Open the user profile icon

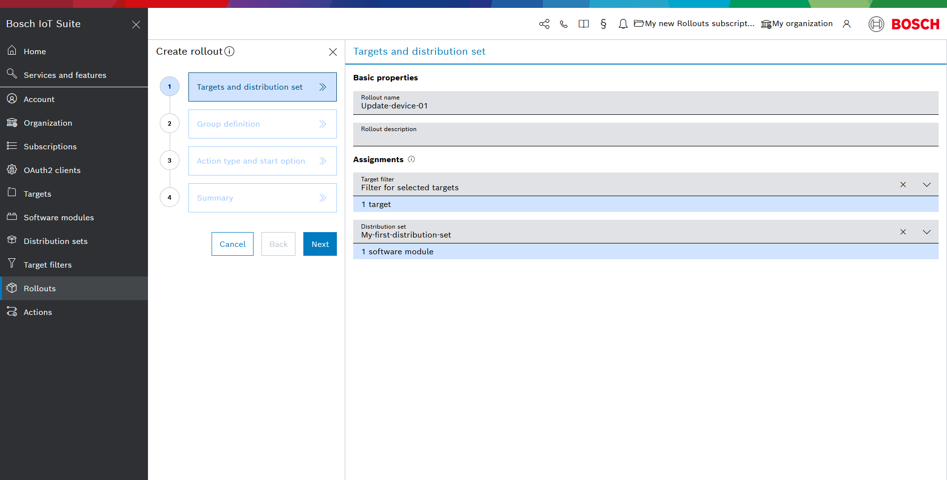coord(846,24)
